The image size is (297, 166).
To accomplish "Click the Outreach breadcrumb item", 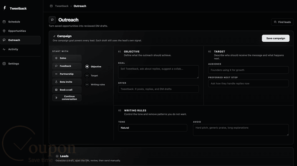I will point(80,6).
